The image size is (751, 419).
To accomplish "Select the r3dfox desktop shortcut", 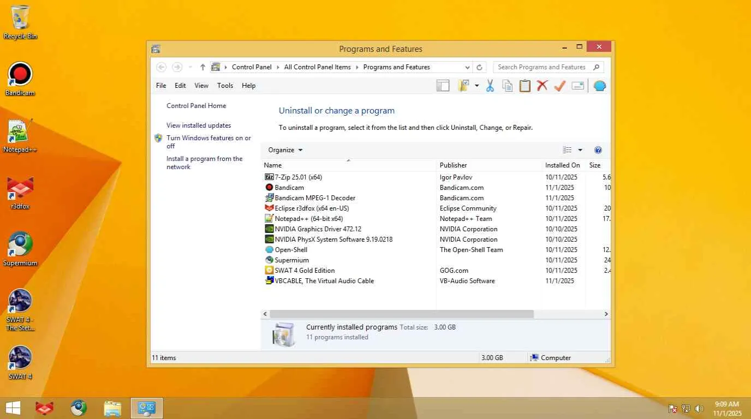I will pos(20,193).
